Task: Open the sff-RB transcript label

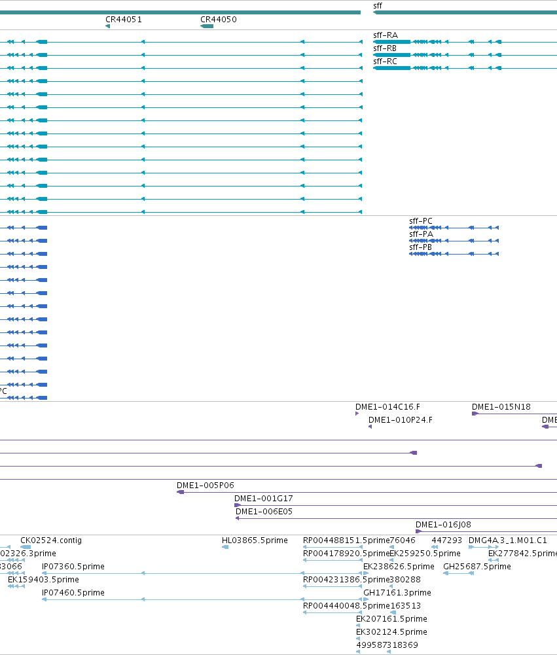Action: pyautogui.click(x=385, y=48)
